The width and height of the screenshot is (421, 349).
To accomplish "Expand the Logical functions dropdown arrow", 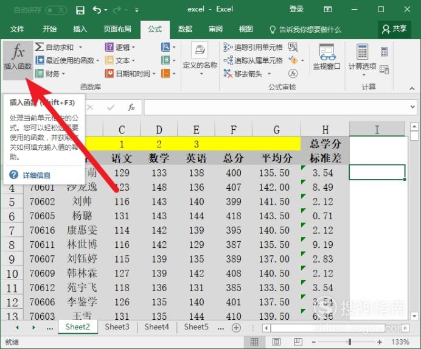I will [133, 48].
